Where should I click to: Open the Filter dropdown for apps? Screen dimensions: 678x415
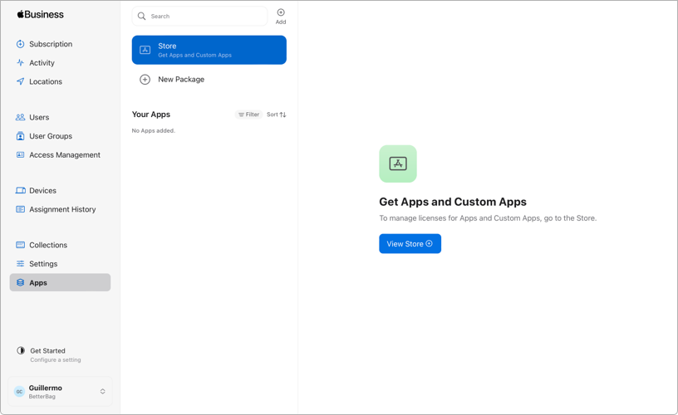tap(248, 115)
